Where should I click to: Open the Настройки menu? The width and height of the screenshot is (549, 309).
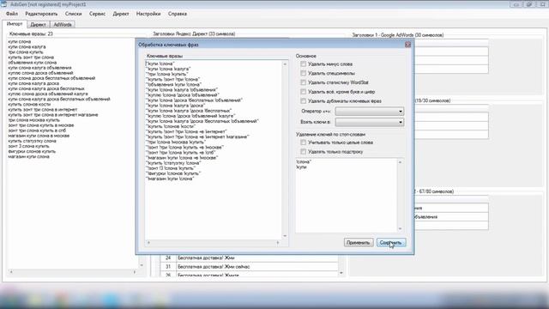pos(148,14)
